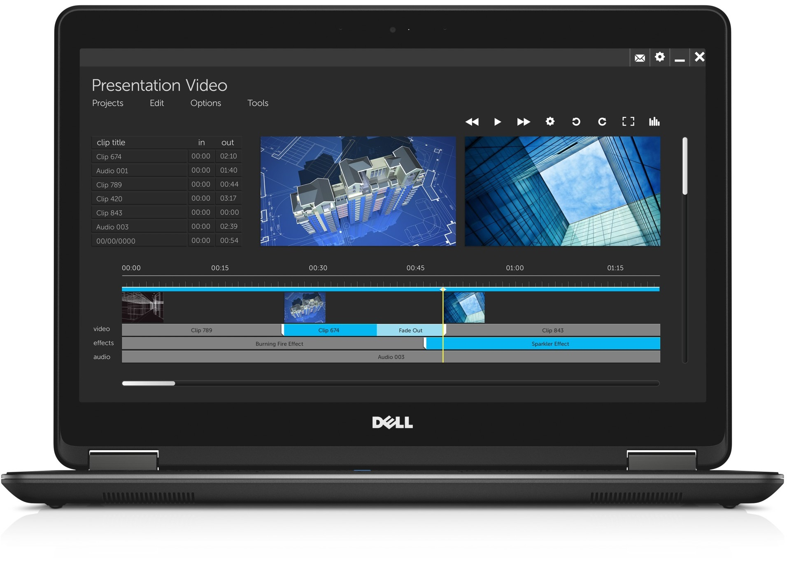This screenshot has width=787, height=563.
Task: Select the video track label
Action: [102, 329]
